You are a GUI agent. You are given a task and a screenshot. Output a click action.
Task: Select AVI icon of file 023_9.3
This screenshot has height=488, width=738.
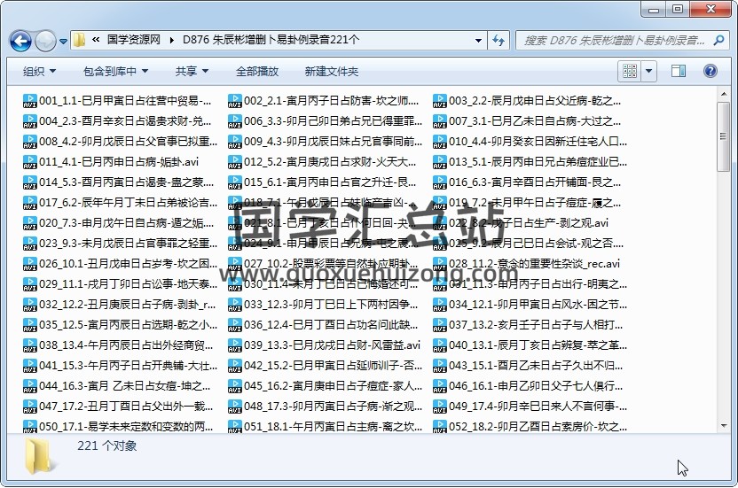point(29,244)
